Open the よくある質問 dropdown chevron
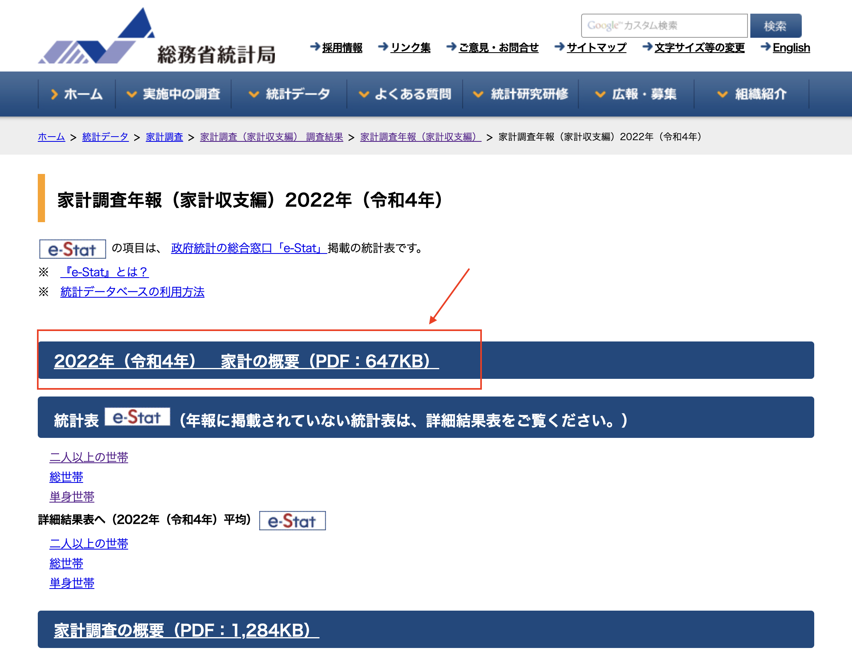The height and width of the screenshot is (650, 852). pos(364,94)
